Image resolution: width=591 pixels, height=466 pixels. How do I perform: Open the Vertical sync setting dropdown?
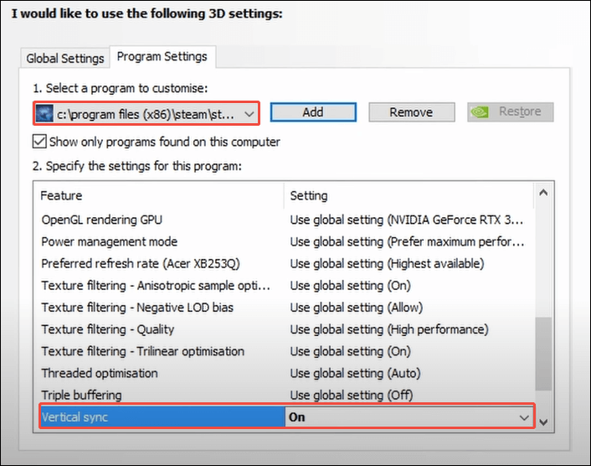525,417
